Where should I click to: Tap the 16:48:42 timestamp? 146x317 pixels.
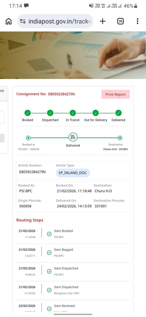coord(30,274)
